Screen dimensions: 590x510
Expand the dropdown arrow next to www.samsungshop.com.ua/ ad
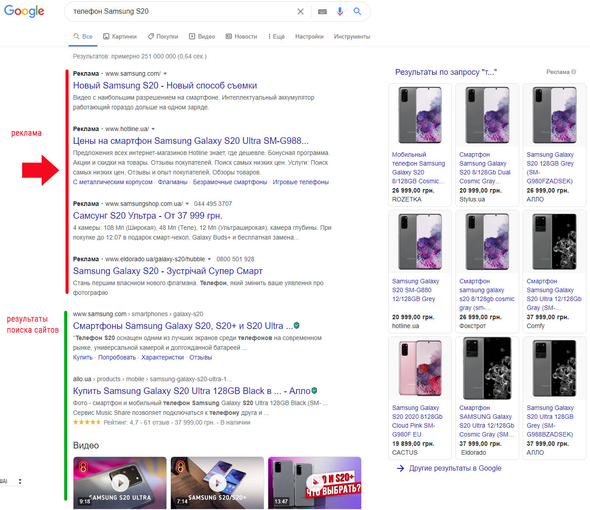pyautogui.click(x=187, y=204)
